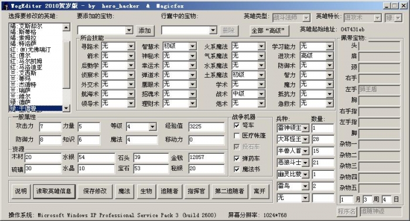Image resolution: width=410 pixels, height=221 pixels.
Task: Open the 大耳怪王 troop type dropdown
Action: (x=305, y=140)
